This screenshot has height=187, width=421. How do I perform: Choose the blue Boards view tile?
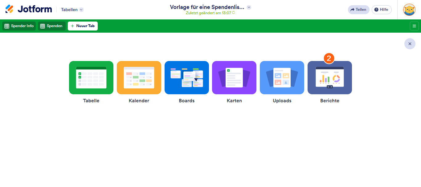click(x=187, y=78)
